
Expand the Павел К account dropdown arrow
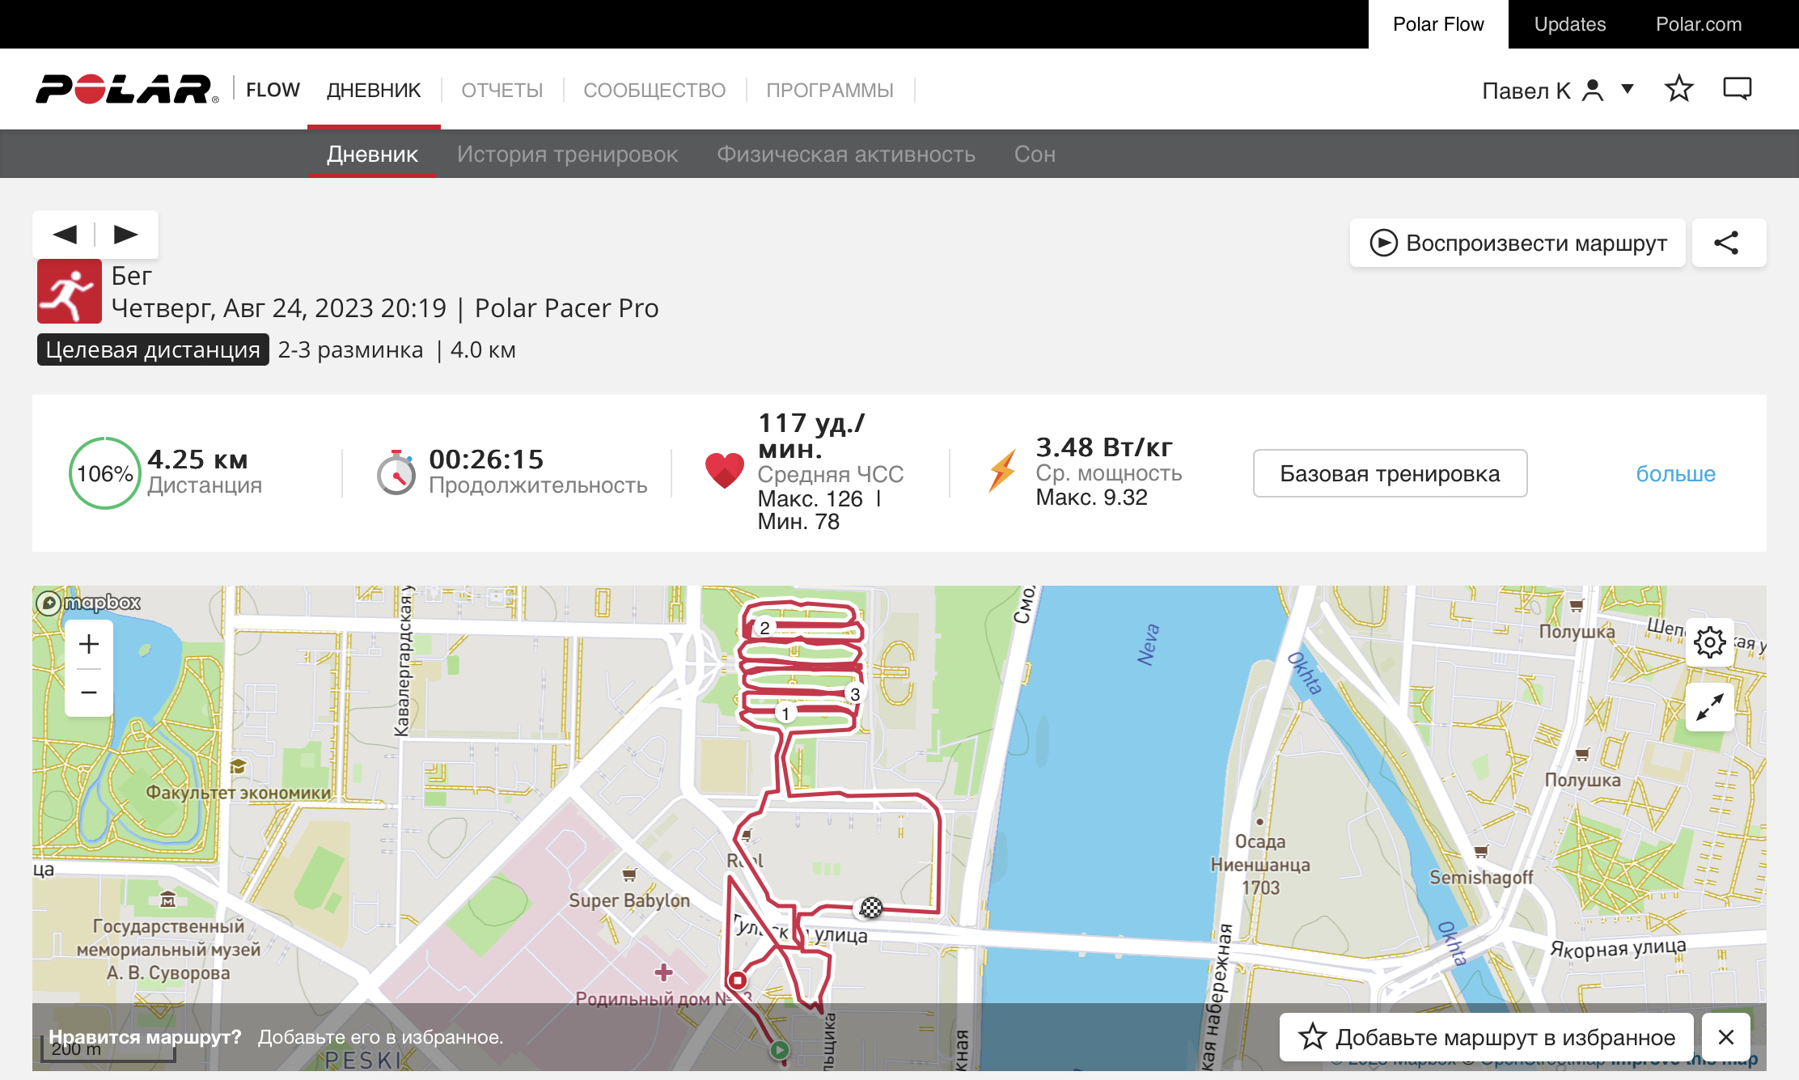pyautogui.click(x=1628, y=89)
